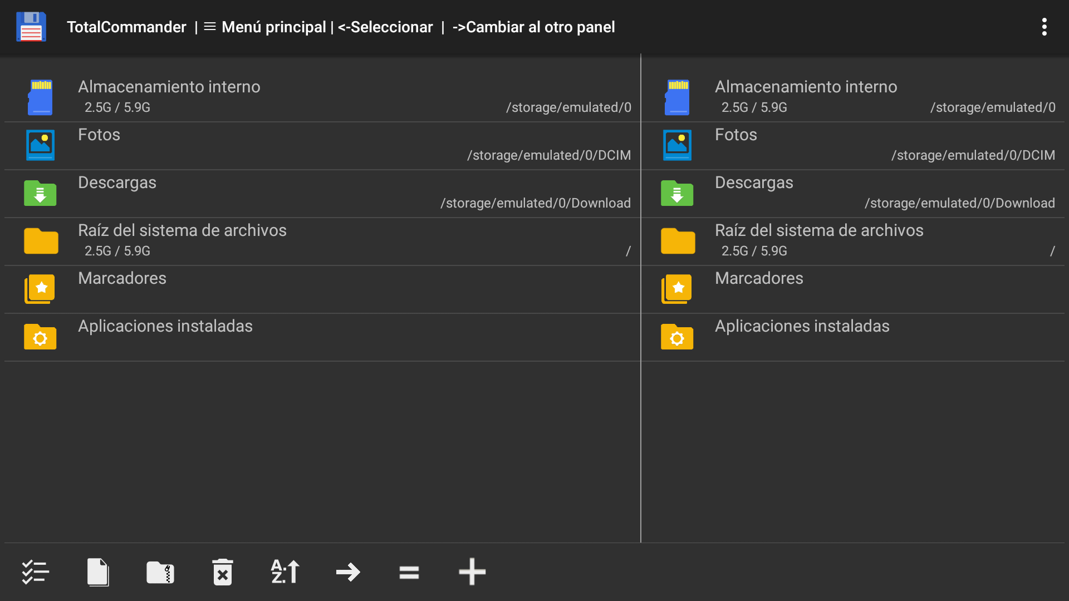Open 'Almacenamiento interno' in the left panel
This screenshot has width=1069, height=601.
223,96
